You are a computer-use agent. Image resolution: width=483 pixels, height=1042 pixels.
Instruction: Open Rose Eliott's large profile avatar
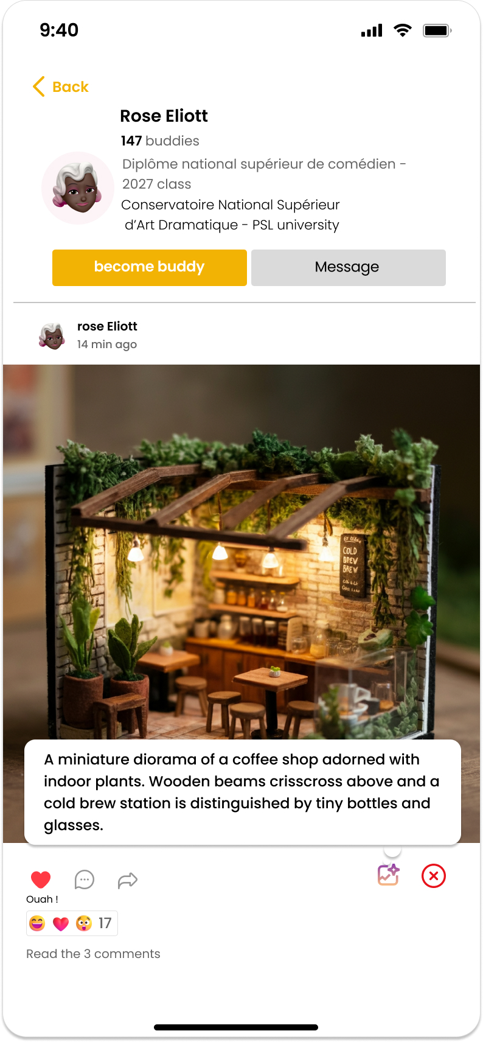78,188
